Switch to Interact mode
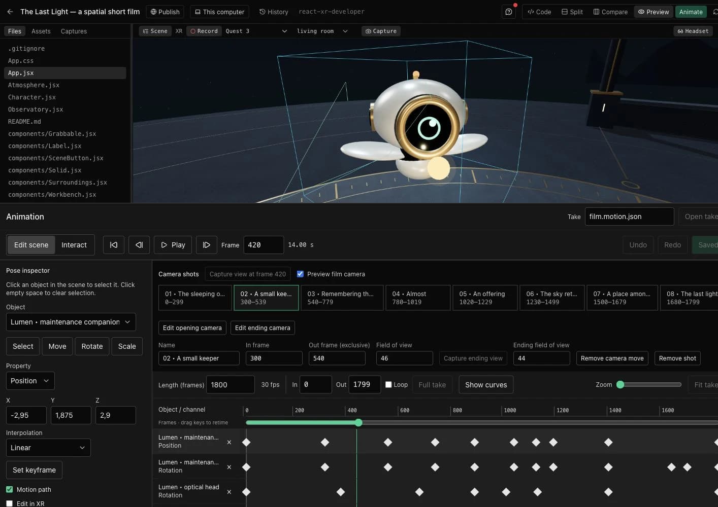Image resolution: width=718 pixels, height=507 pixels. click(x=74, y=245)
